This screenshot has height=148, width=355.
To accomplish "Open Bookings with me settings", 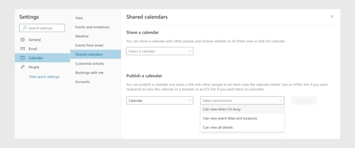I will click(x=89, y=73).
